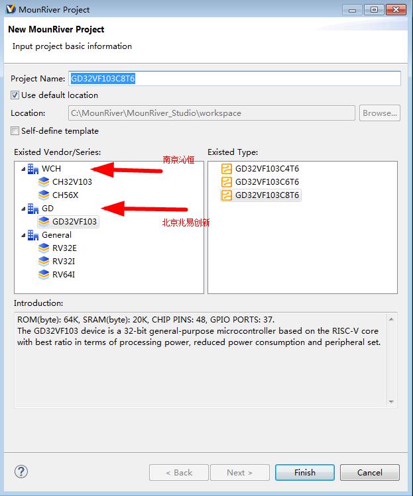This screenshot has height=496, width=413.
Task: Click the WCH vendor building icon
Action: coord(33,169)
